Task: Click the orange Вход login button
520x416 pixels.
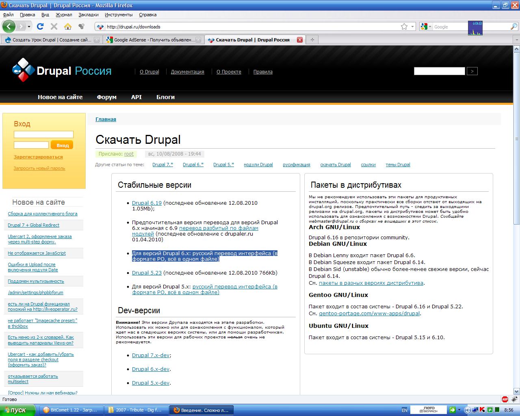Action: click(x=62, y=145)
